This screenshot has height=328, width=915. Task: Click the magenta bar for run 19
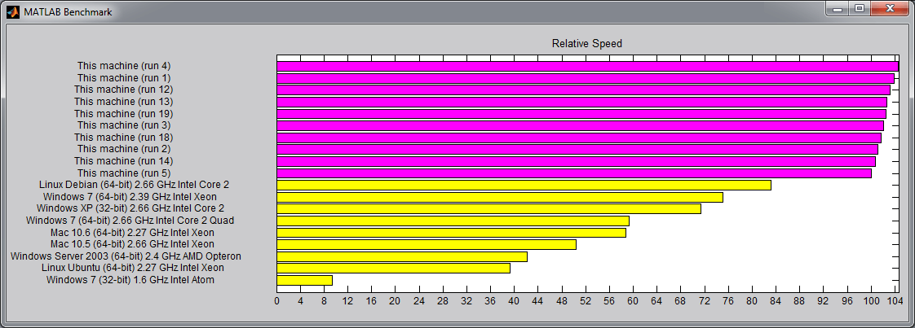pos(581,114)
